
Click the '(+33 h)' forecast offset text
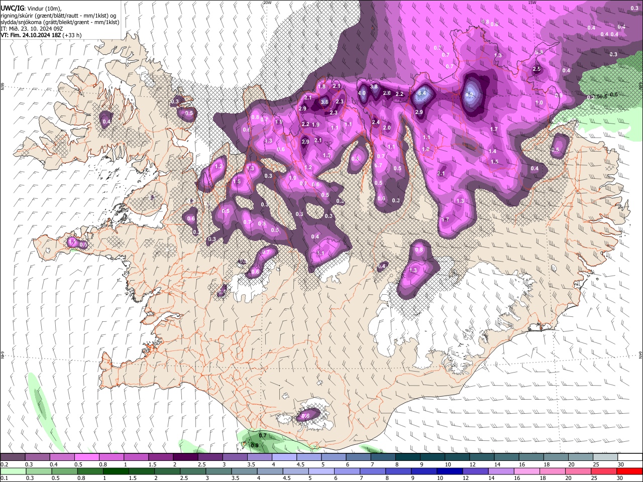tap(73, 35)
